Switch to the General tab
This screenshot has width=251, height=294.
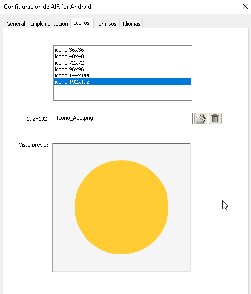(x=16, y=24)
